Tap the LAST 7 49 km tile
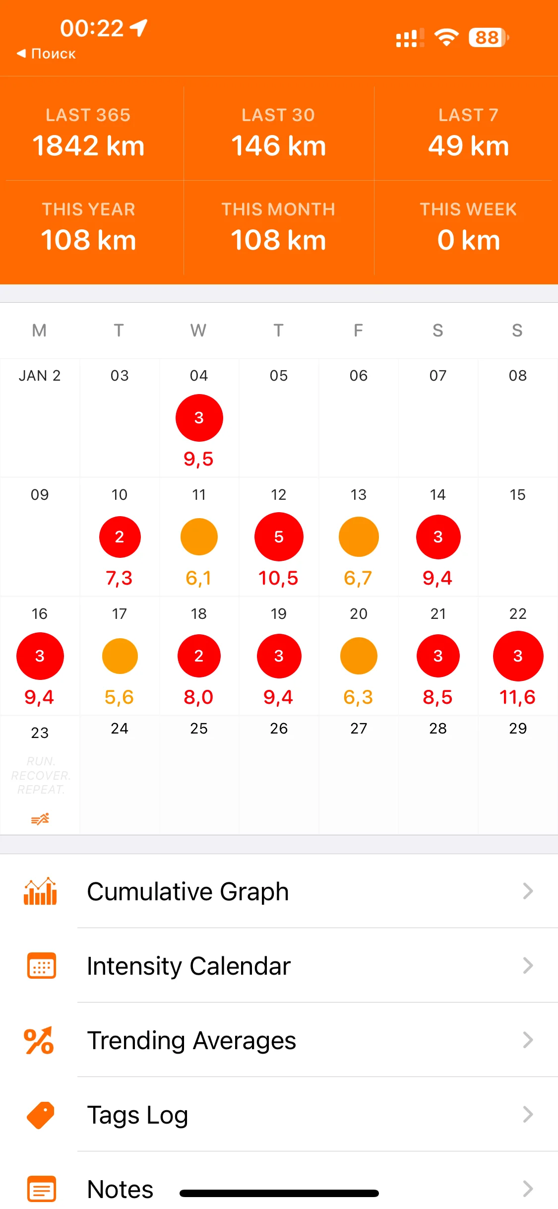 click(x=468, y=133)
